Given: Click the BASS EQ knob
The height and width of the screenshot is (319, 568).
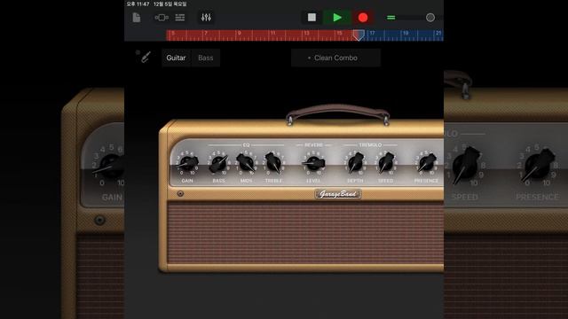Looking at the screenshot, I should (218, 163).
